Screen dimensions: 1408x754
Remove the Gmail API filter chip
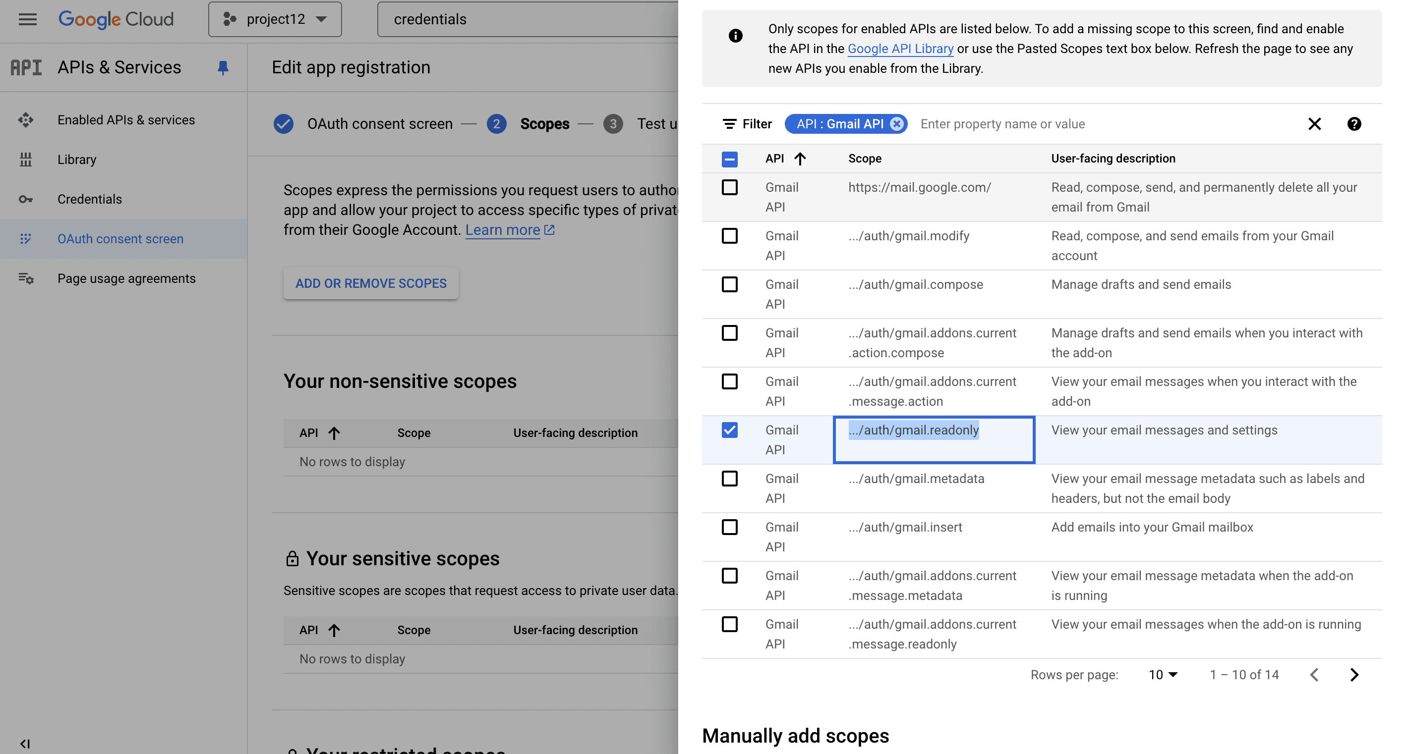pyautogui.click(x=896, y=124)
